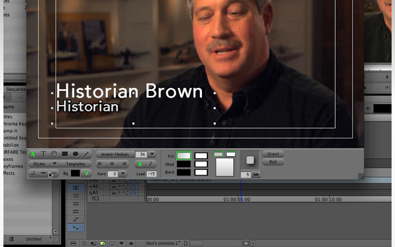Click the Fill color swatch
Viewport: 395px width, 247px height.
point(184,156)
